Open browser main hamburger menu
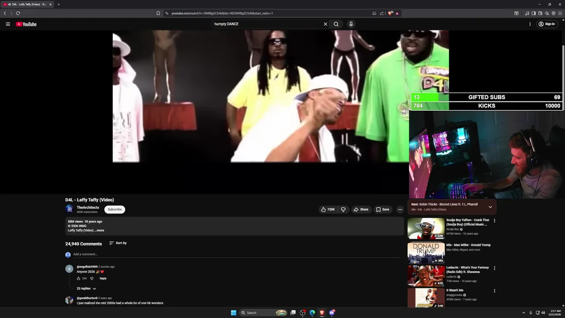 pyautogui.click(x=560, y=13)
